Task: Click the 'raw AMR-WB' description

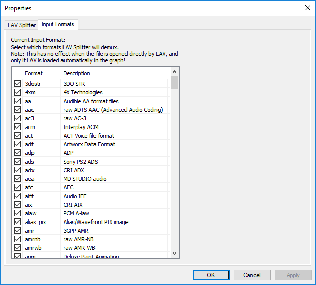Action: 79,248
